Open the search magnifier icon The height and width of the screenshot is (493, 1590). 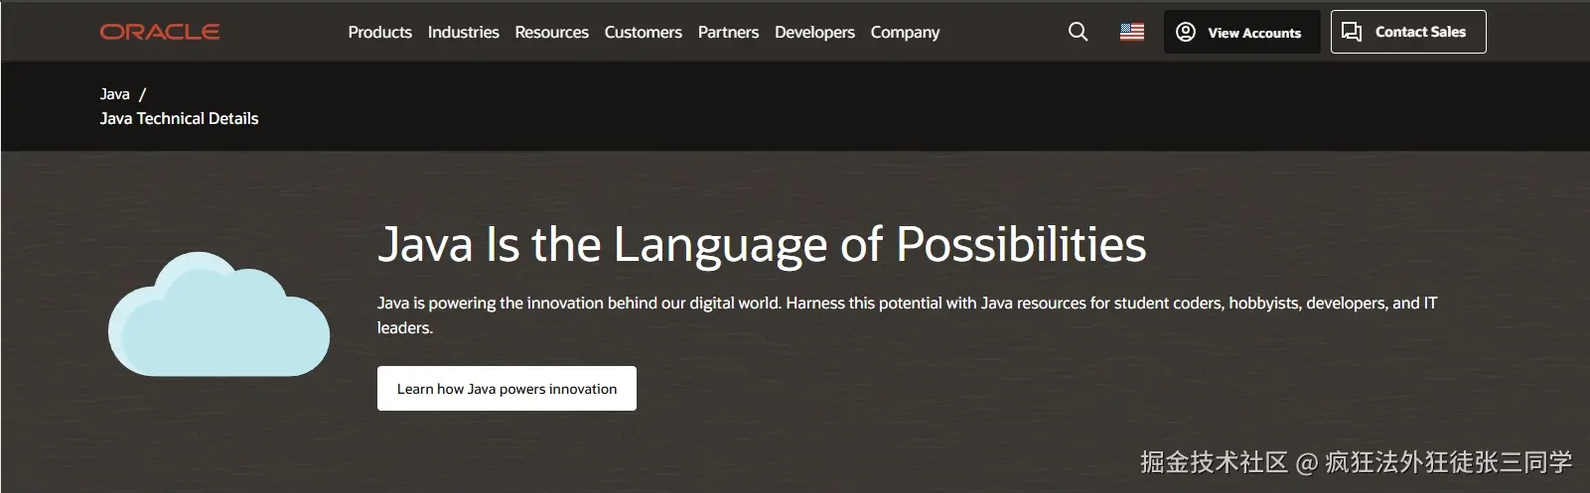[1078, 32]
